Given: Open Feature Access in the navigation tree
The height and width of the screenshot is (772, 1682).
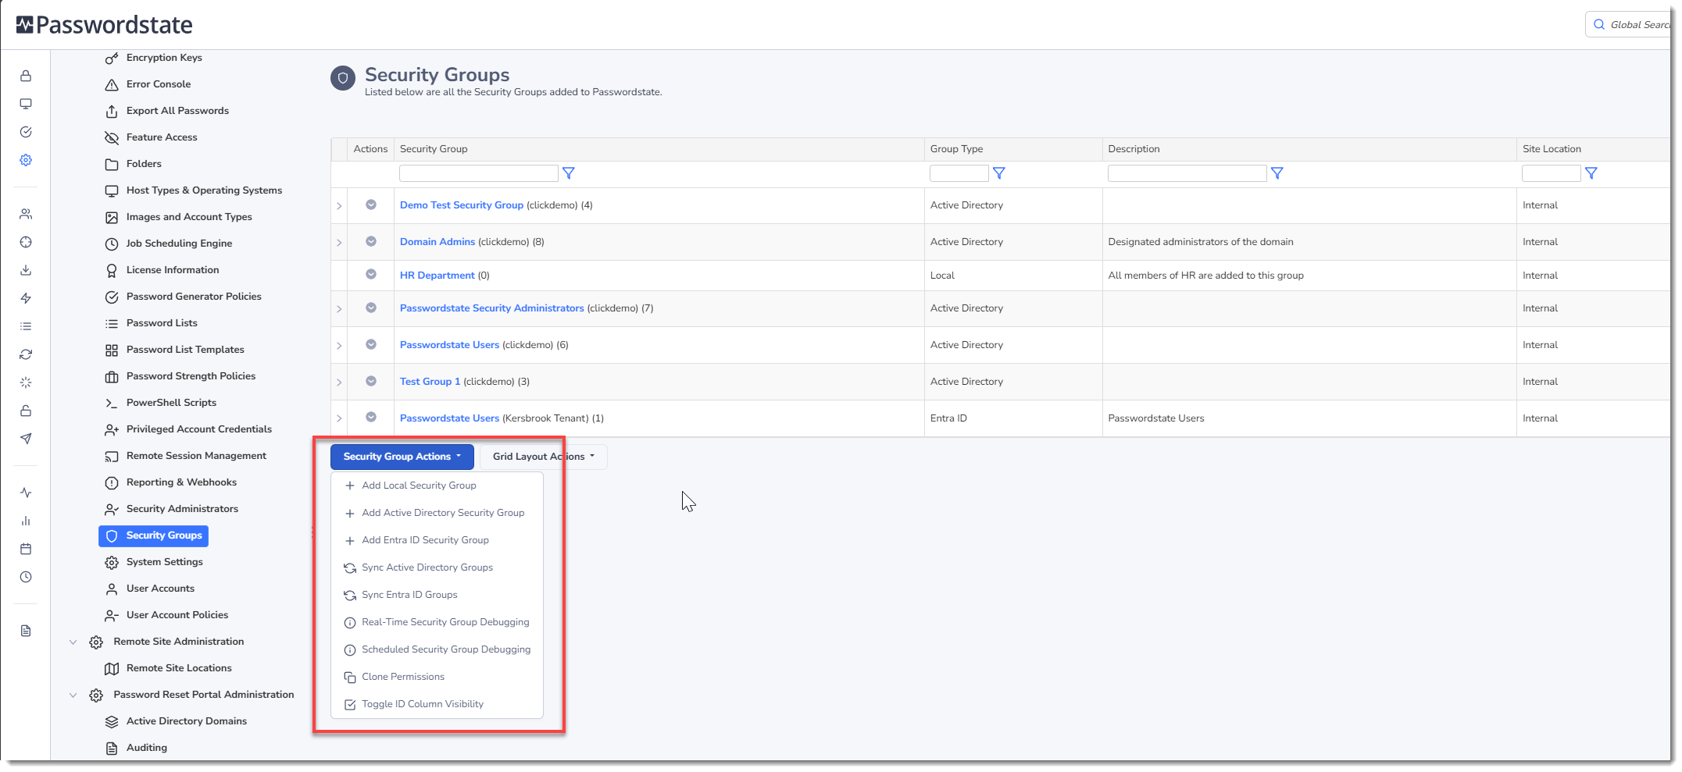Looking at the screenshot, I should [162, 137].
